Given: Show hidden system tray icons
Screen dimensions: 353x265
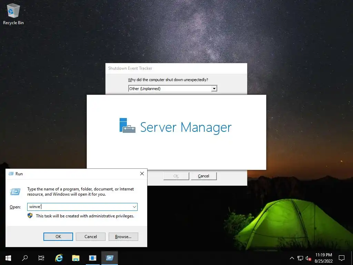Looking at the screenshot, I should [x=292, y=258].
